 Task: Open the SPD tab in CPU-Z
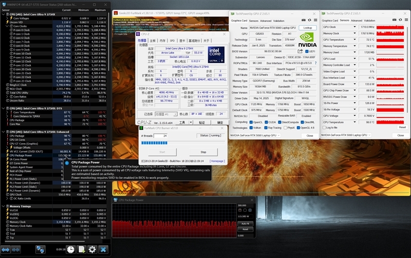pyautogui.click(x=172, y=41)
